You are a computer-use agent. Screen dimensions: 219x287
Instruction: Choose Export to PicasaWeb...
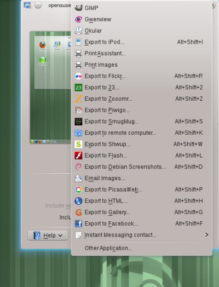[x=141, y=190]
